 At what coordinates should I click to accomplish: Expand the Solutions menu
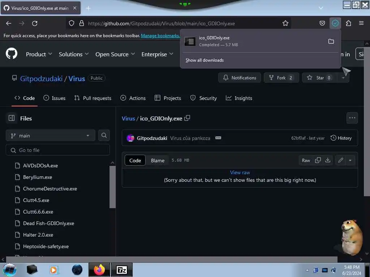[74, 54]
